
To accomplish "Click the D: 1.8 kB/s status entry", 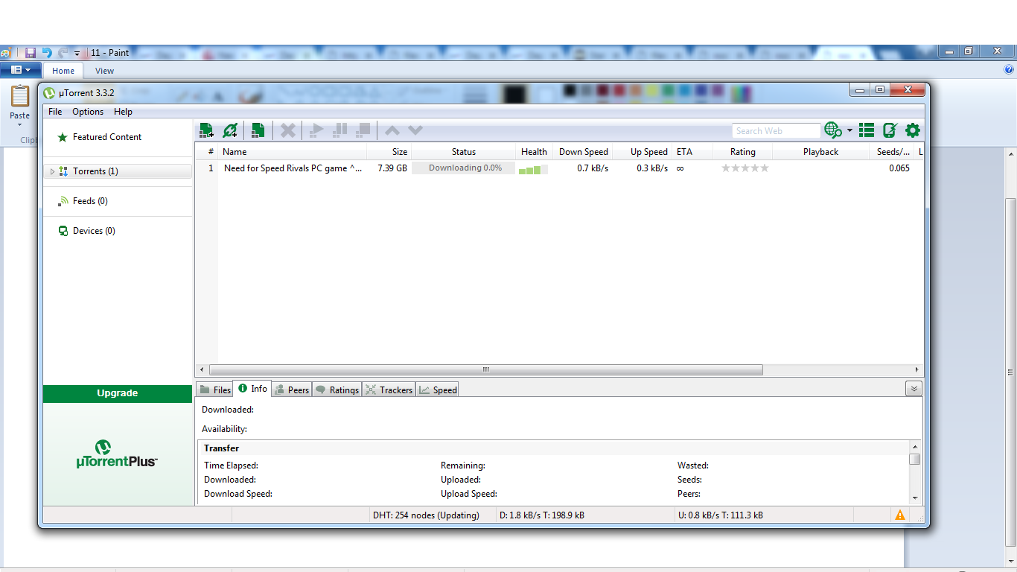I will 542,515.
